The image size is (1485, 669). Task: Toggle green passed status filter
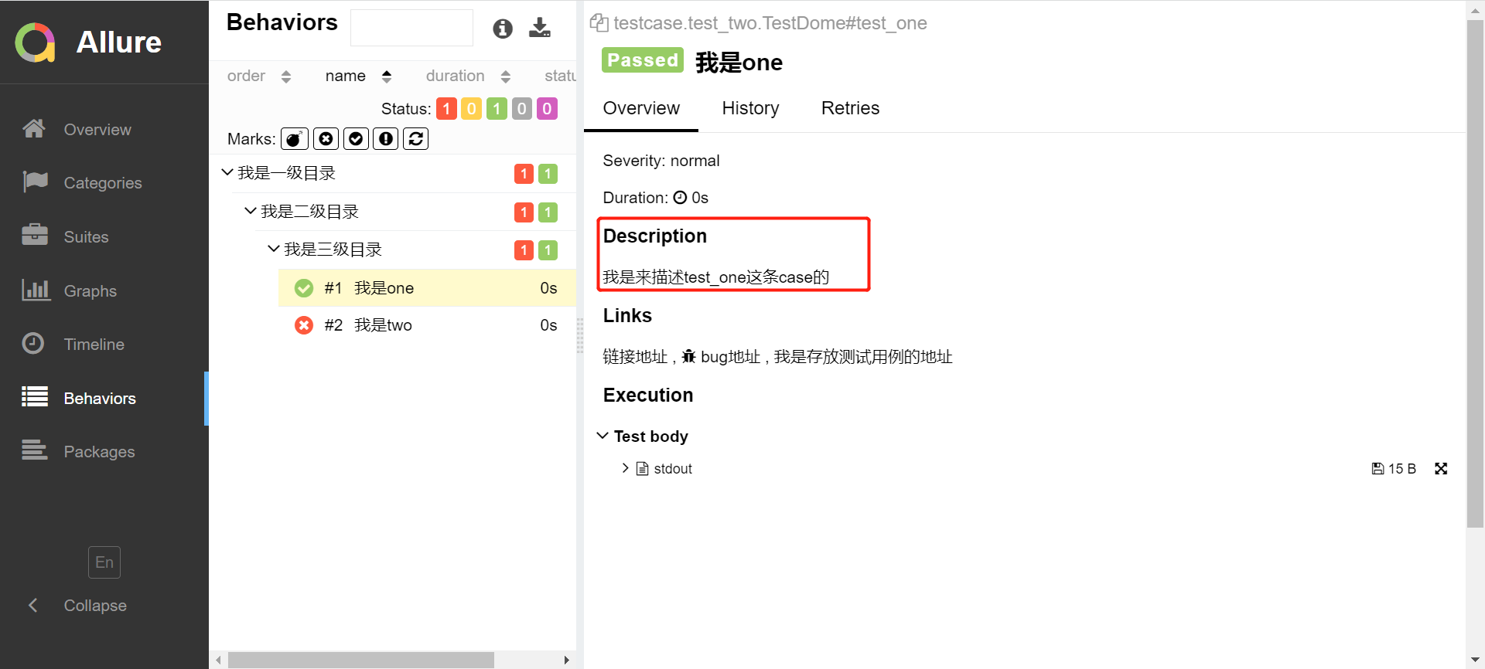(x=497, y=109)
